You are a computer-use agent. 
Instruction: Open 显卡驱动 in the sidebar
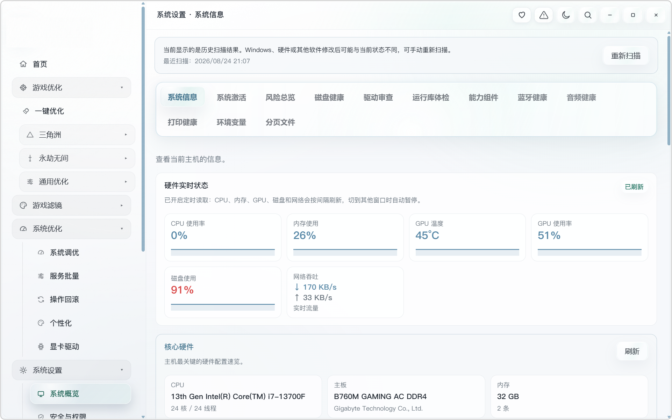point(80,347)
